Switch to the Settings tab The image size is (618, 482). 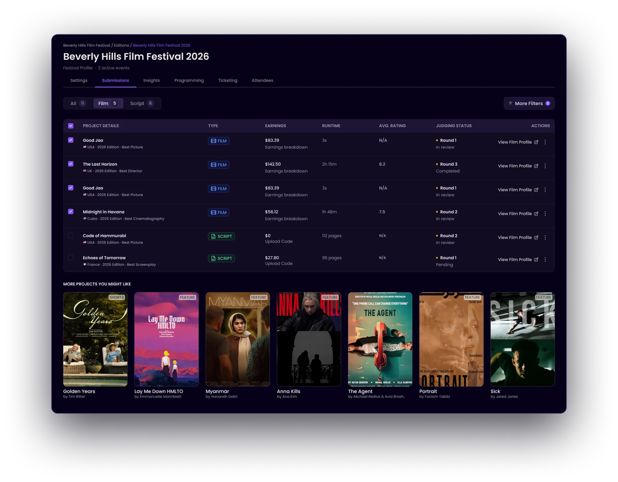click(x=79, y=80)
